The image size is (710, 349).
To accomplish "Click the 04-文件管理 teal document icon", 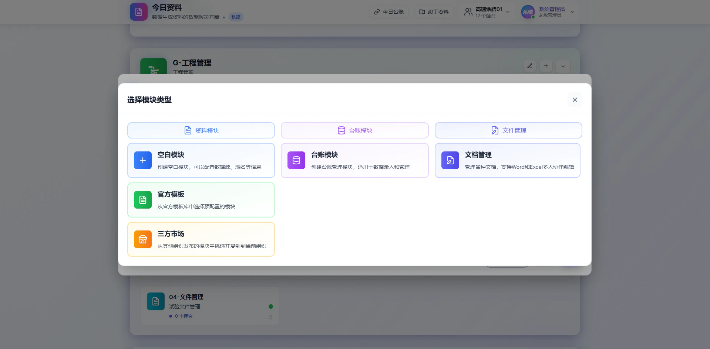I will pyautogui.click(x=156, y=301).
